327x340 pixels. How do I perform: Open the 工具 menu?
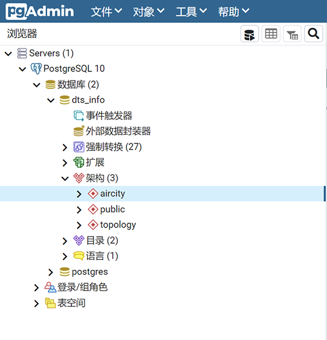click(x=191, y=11)
